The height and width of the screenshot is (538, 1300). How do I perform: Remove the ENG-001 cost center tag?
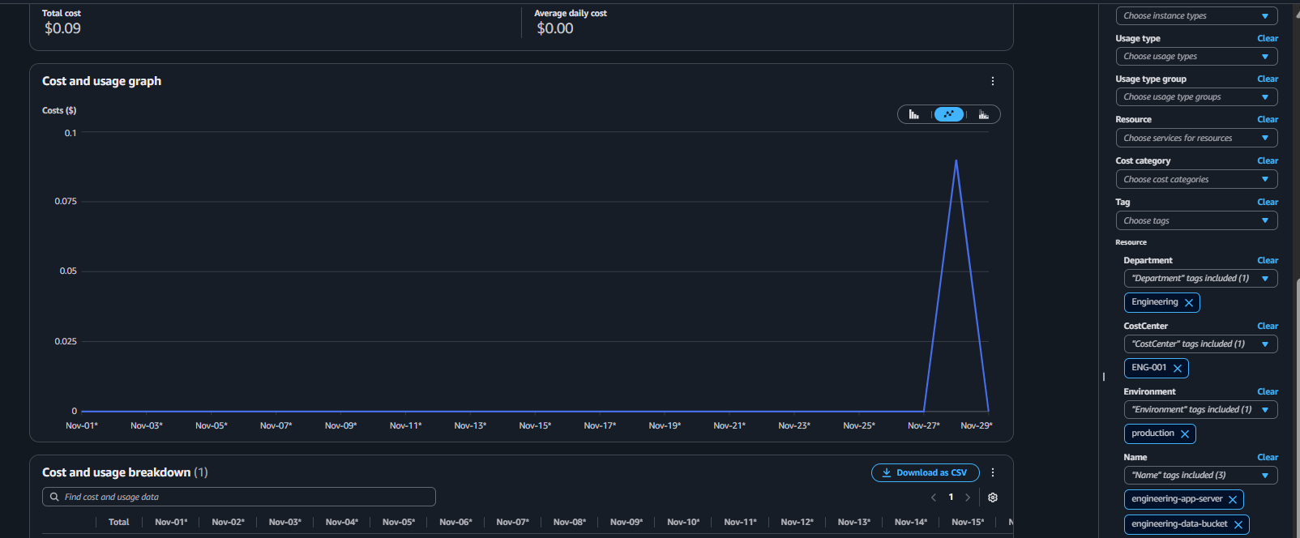(x=1178, y=369)
